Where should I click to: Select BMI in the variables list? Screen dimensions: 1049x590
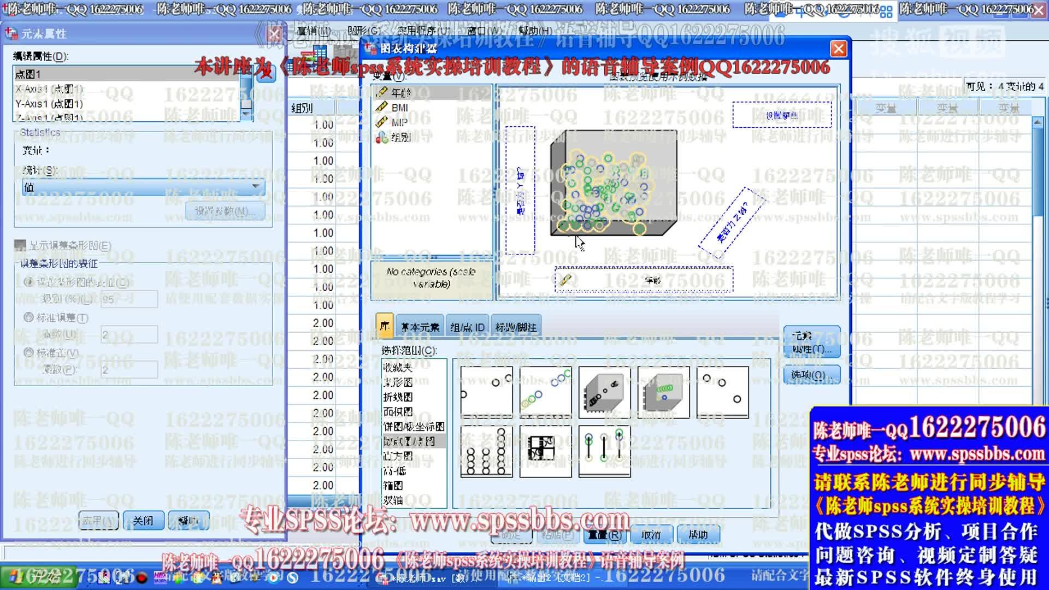399,108
